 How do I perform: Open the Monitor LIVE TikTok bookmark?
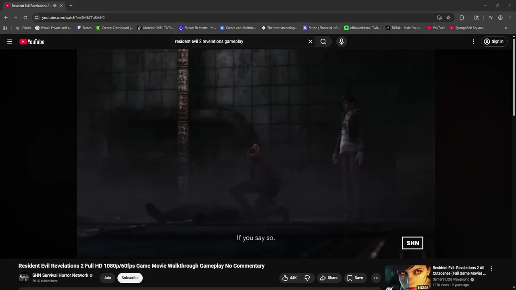click(156, 28)
